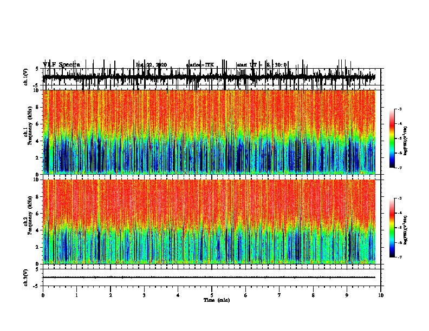Click the '2' kHz tick on ch.2 spectrogram

[38, 247]
